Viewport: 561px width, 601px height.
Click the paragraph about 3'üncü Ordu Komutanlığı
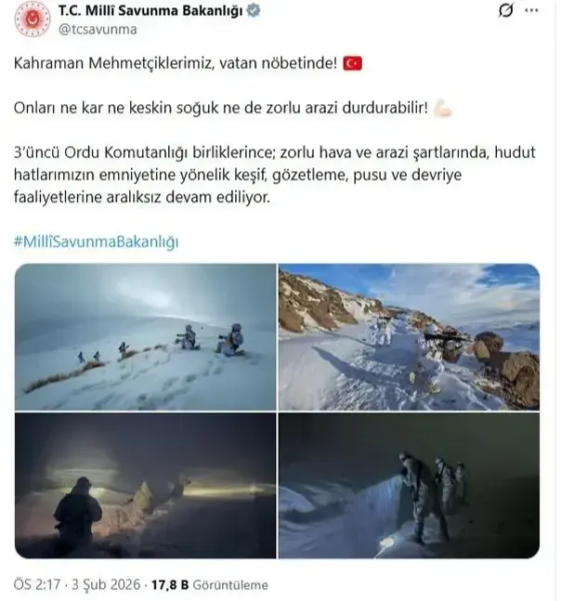(274, 175)
